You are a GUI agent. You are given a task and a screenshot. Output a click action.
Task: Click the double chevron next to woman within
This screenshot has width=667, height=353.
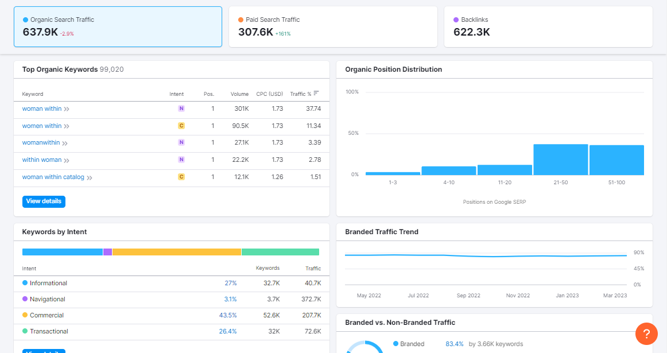[x=67, y=109]
